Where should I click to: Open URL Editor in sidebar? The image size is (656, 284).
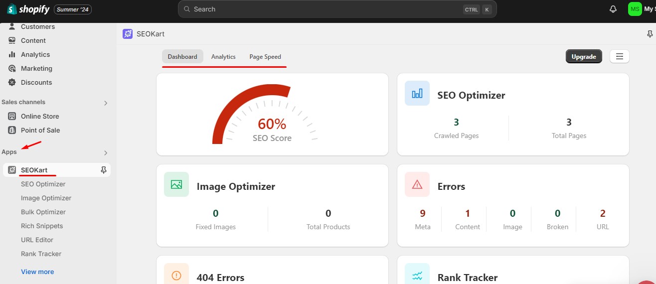37,240
